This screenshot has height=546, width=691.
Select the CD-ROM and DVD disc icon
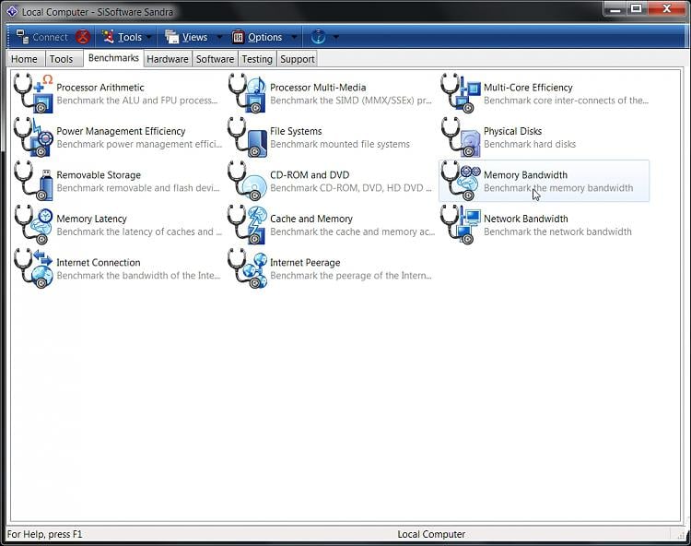[x=248, y=181]
